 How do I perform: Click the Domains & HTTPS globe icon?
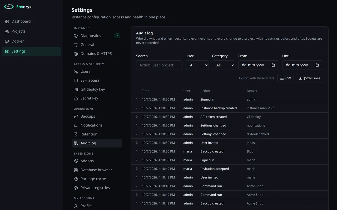coord(76,54)
